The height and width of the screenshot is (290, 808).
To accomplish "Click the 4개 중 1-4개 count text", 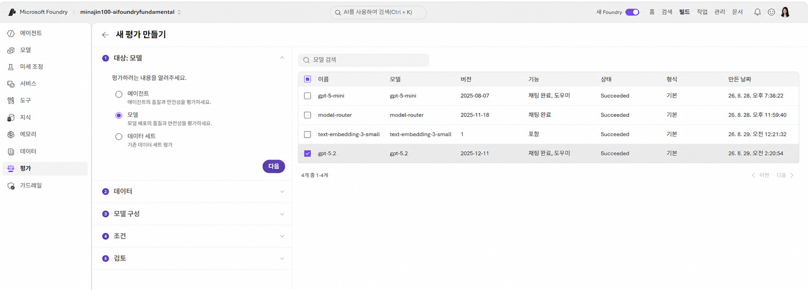I will pyautogui.click(x=315, y=175).
